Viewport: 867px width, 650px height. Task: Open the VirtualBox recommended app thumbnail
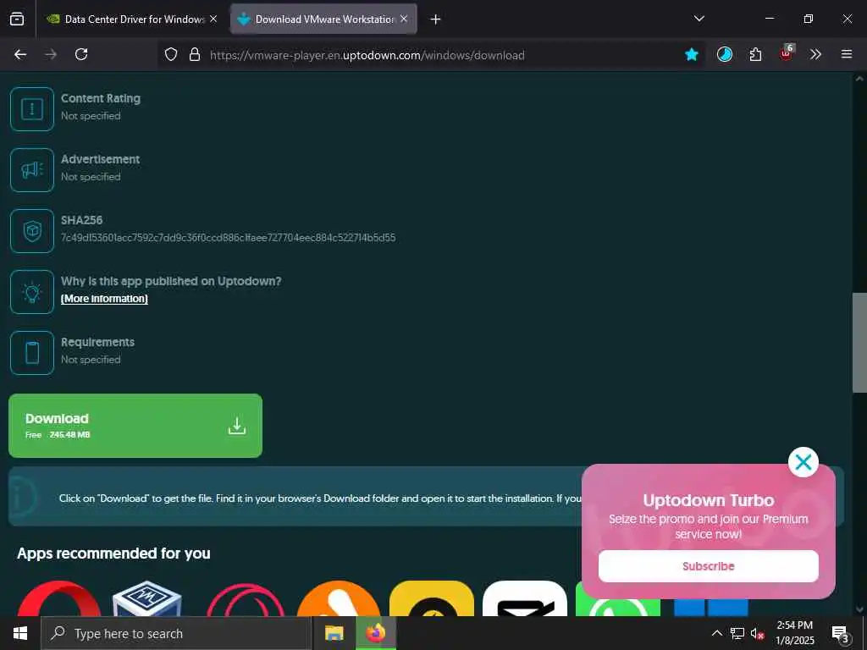tap(147, 598)
